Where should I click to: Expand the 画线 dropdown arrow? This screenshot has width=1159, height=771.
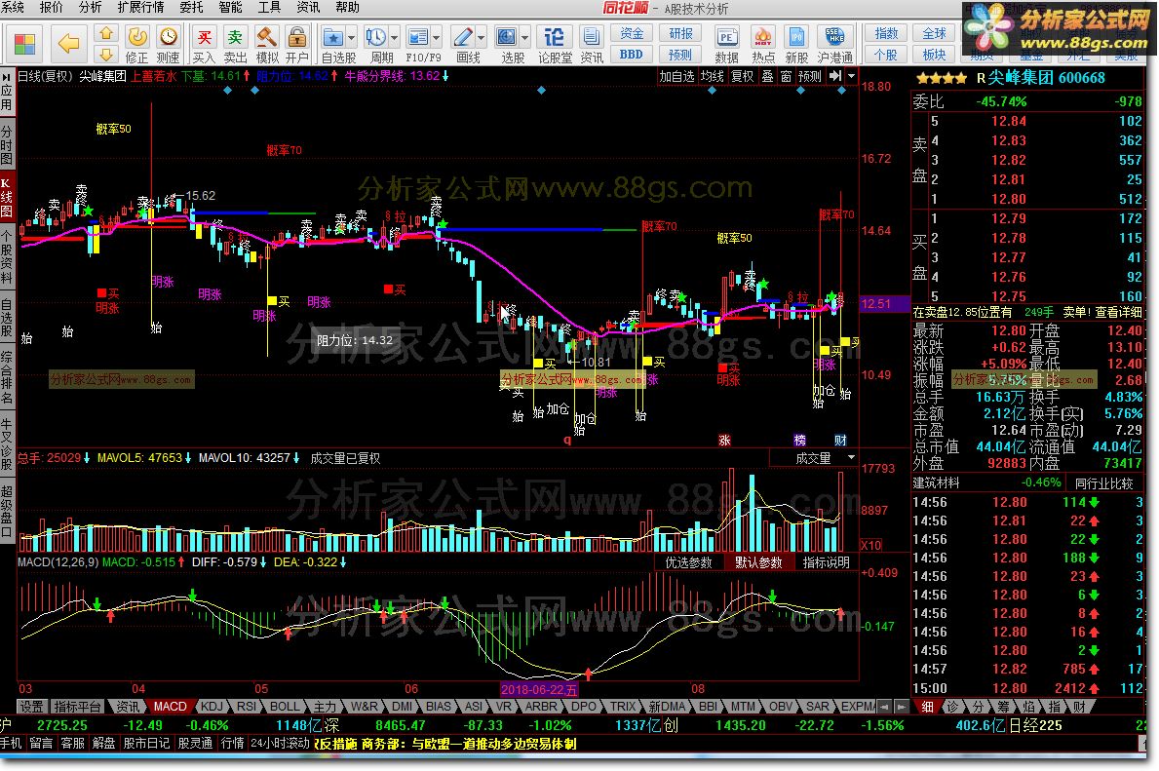tap(481, 37)
